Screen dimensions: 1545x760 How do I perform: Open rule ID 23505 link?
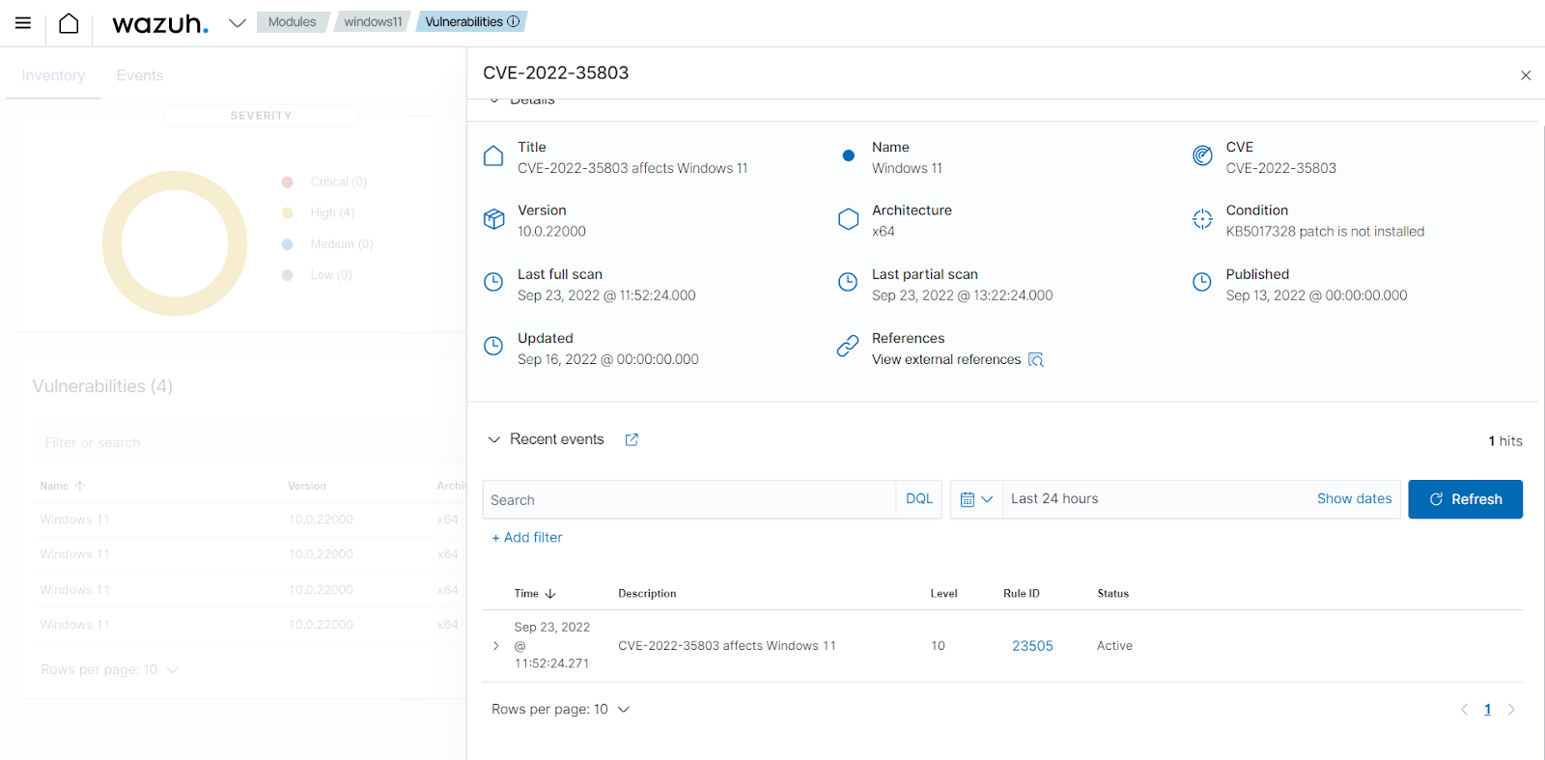point(1032,646)
